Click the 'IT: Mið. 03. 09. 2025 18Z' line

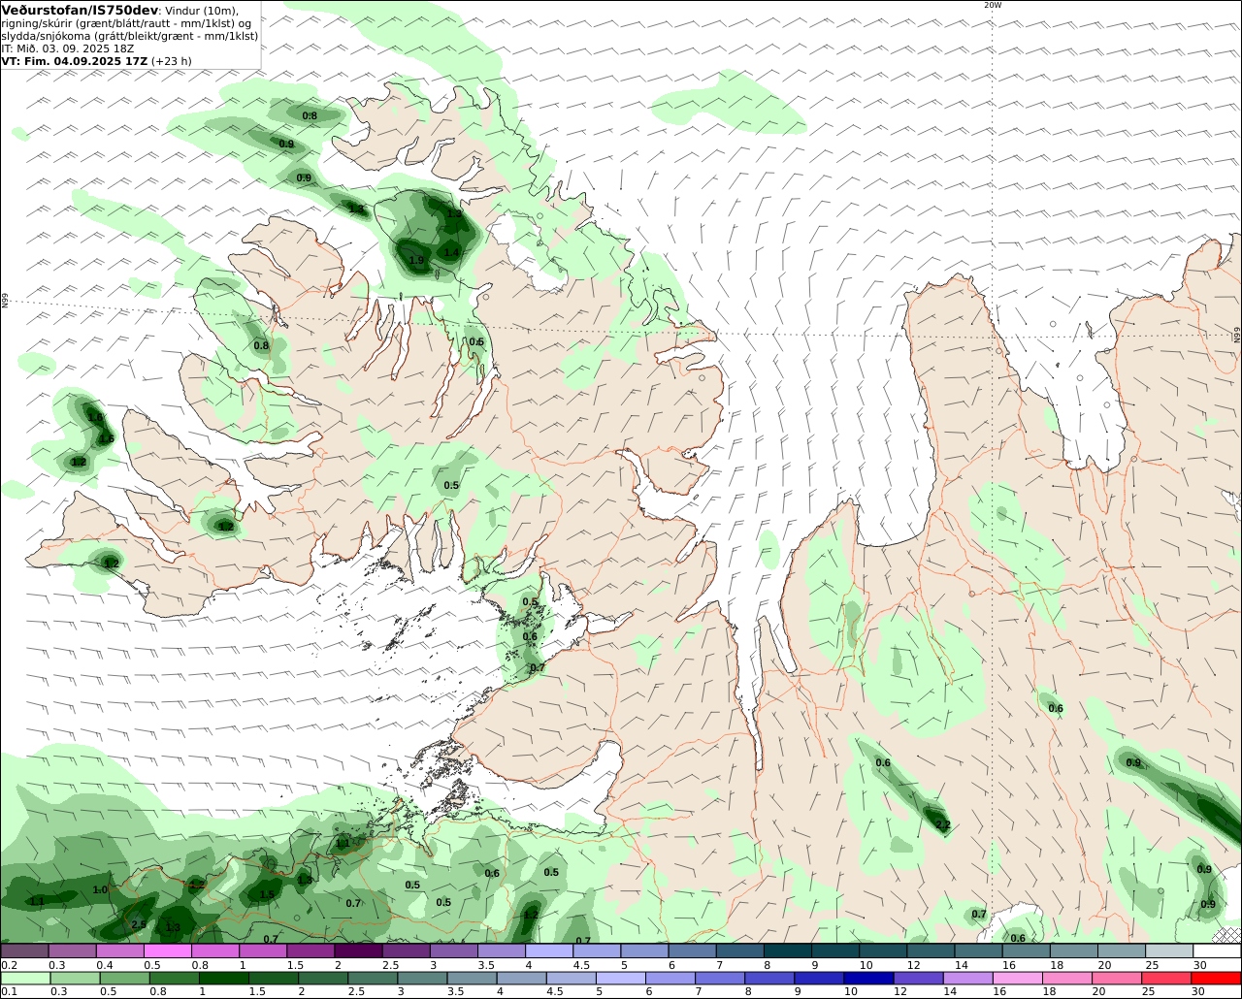tap(68, 48)
